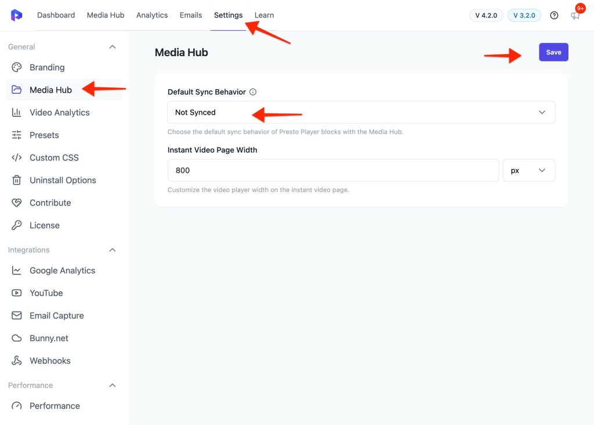
Task: Click the Bunny.net cloud icon
Action: pyautogui.click(x=17, y=338)
